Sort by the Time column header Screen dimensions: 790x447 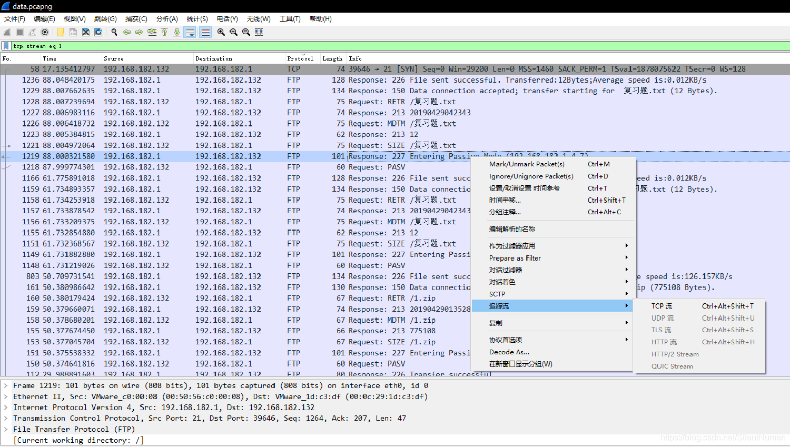[x=71, y=58]
